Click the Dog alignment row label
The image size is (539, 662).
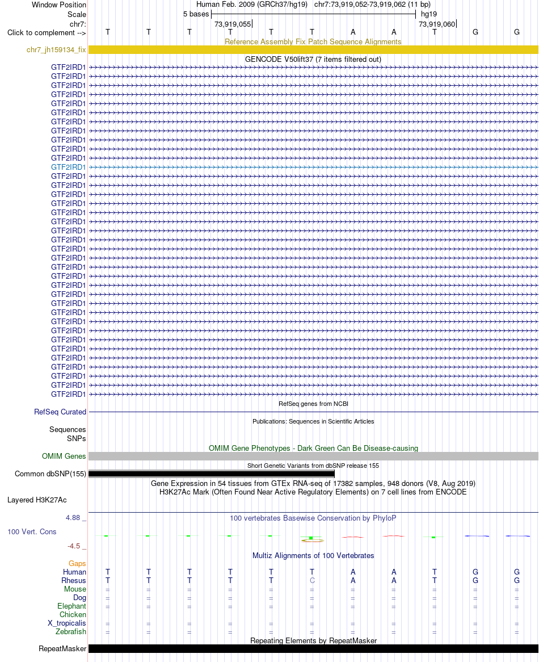(79, 597)
